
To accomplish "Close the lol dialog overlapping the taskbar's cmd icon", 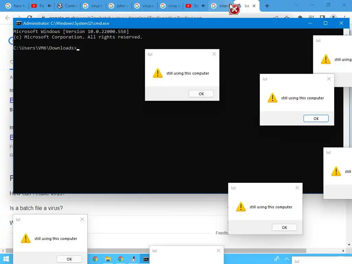I will pos(218,251).
